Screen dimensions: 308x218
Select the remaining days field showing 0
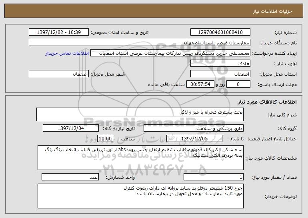tap(238, 84)
